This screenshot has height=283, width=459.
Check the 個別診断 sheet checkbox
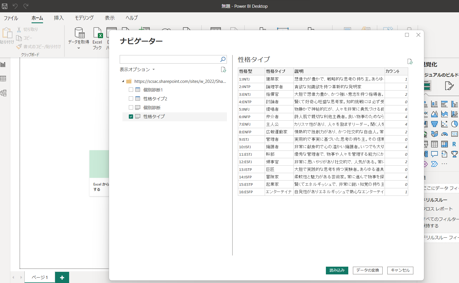point(131,108)
